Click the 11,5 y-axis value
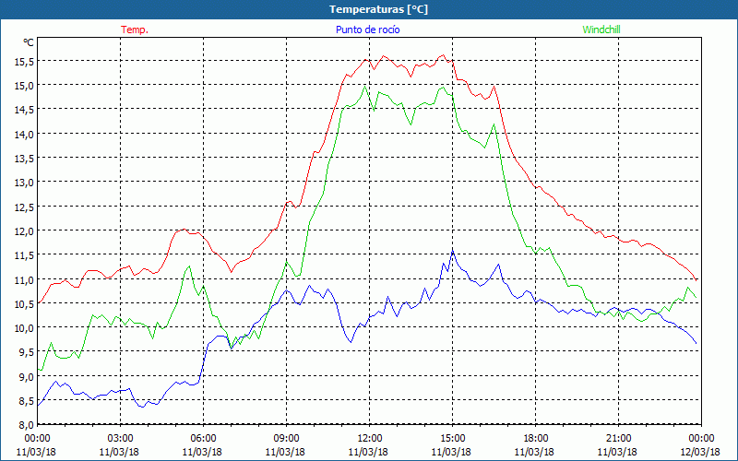738x461 pixels. 23,255
